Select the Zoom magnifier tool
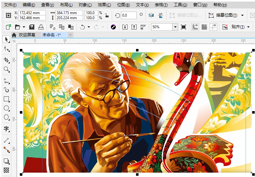 coord(6,69)
